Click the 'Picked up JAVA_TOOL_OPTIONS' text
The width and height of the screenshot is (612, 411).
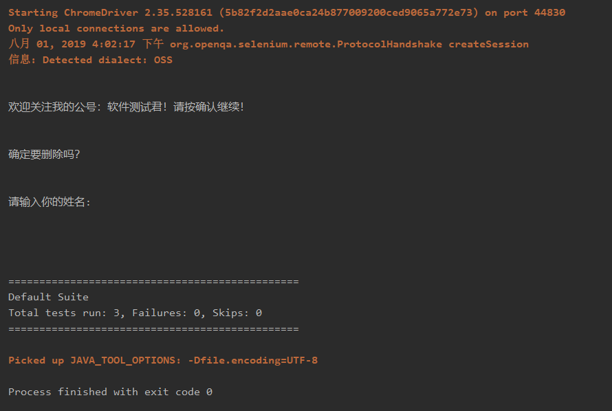point(95,360)
